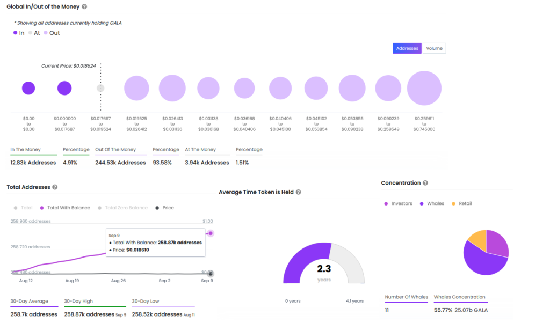Open help icon beside Total Addresses

[x=55, y=187]
